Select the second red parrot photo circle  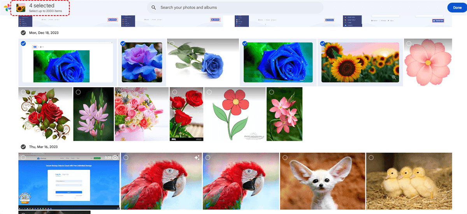(207, 157)
